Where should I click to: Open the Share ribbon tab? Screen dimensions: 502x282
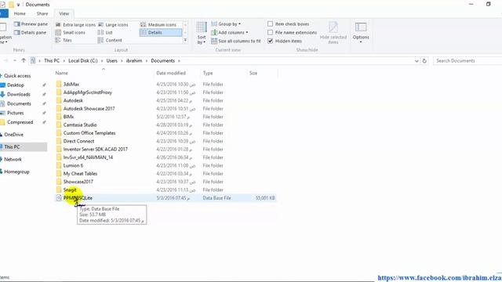point(42,13)
